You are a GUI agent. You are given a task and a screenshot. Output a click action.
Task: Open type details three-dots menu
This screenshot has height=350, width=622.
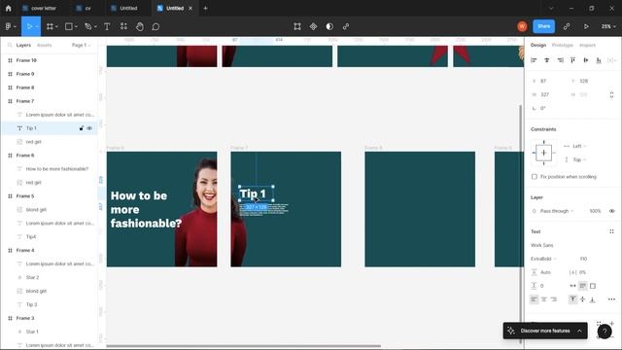(x=611, y=299)
